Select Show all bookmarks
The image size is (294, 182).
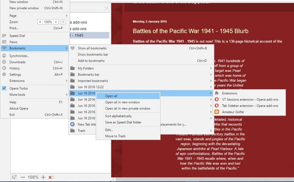[141, 48]
